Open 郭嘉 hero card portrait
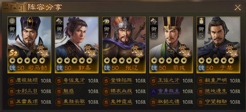 tap(77, 45)
